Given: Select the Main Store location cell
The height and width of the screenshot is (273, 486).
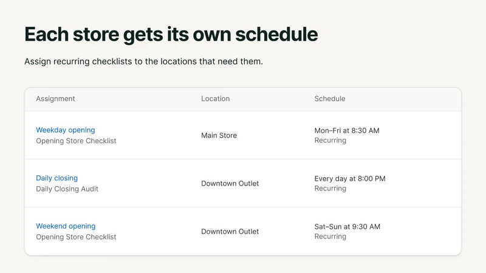Looking at the screenshot, I should tap(219, 135).
